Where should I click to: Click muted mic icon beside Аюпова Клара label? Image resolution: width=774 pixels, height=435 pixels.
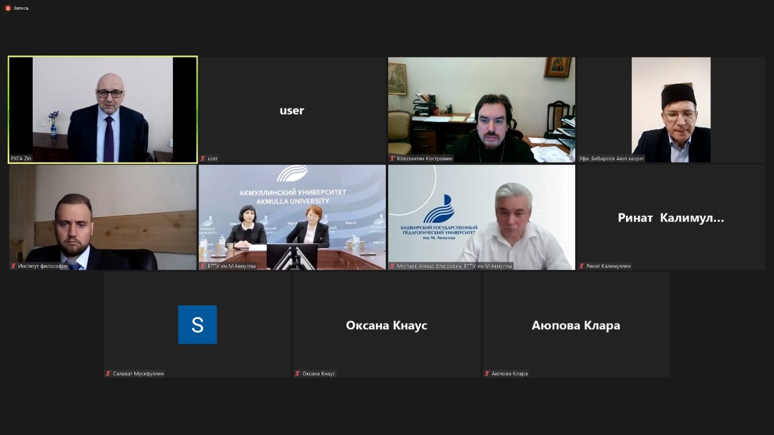[487, 373]
